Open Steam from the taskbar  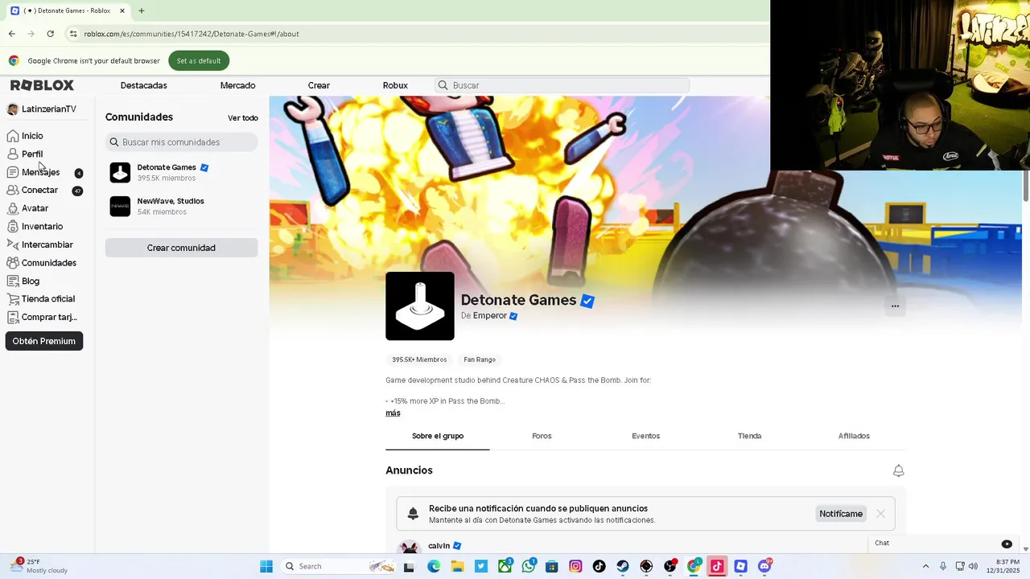tap(623, 566)
